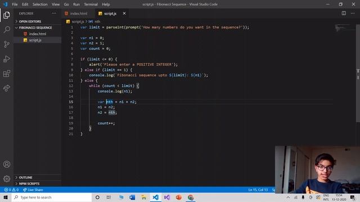Open editor More Actions ellipsis
This screenshot has width=360, height=202.
pos(353,13)
